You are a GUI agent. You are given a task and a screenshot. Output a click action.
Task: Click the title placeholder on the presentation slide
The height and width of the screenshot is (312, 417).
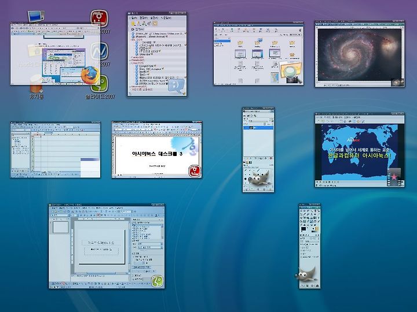[101, 243]
